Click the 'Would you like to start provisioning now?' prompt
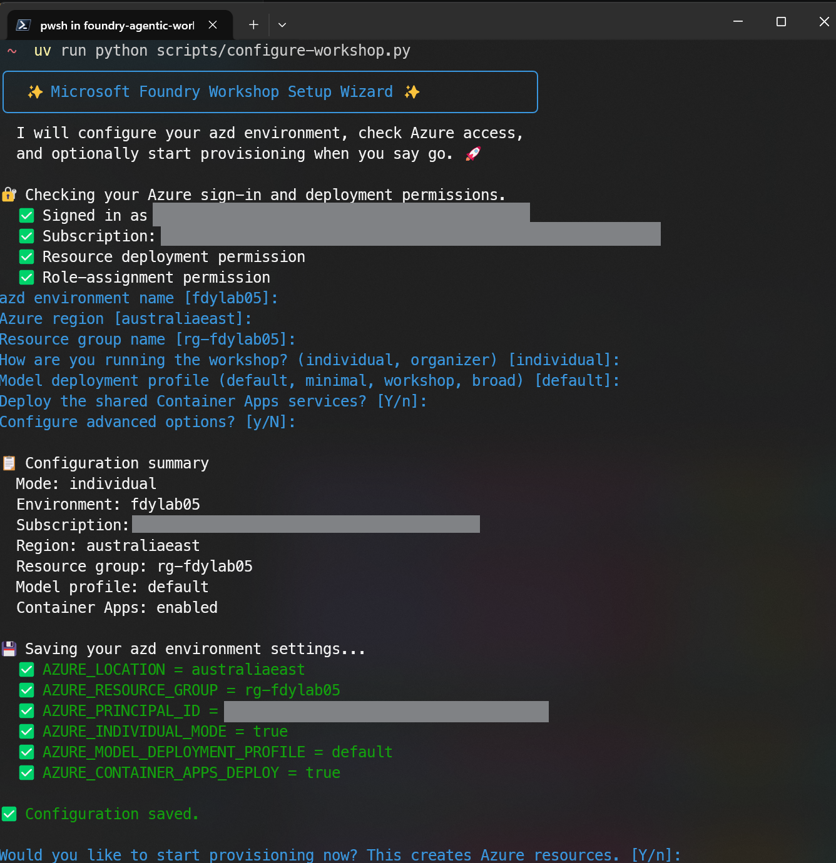 [x=340, y=855]
